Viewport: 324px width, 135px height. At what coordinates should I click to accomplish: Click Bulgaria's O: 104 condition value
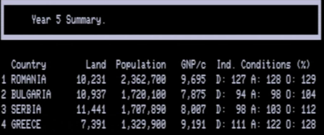coord(301,95)
